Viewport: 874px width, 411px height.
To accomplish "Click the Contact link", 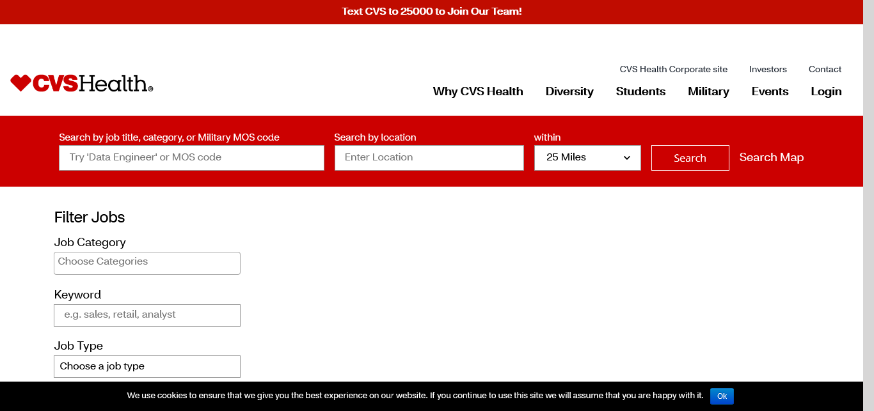I will click(x=824, y=69).
